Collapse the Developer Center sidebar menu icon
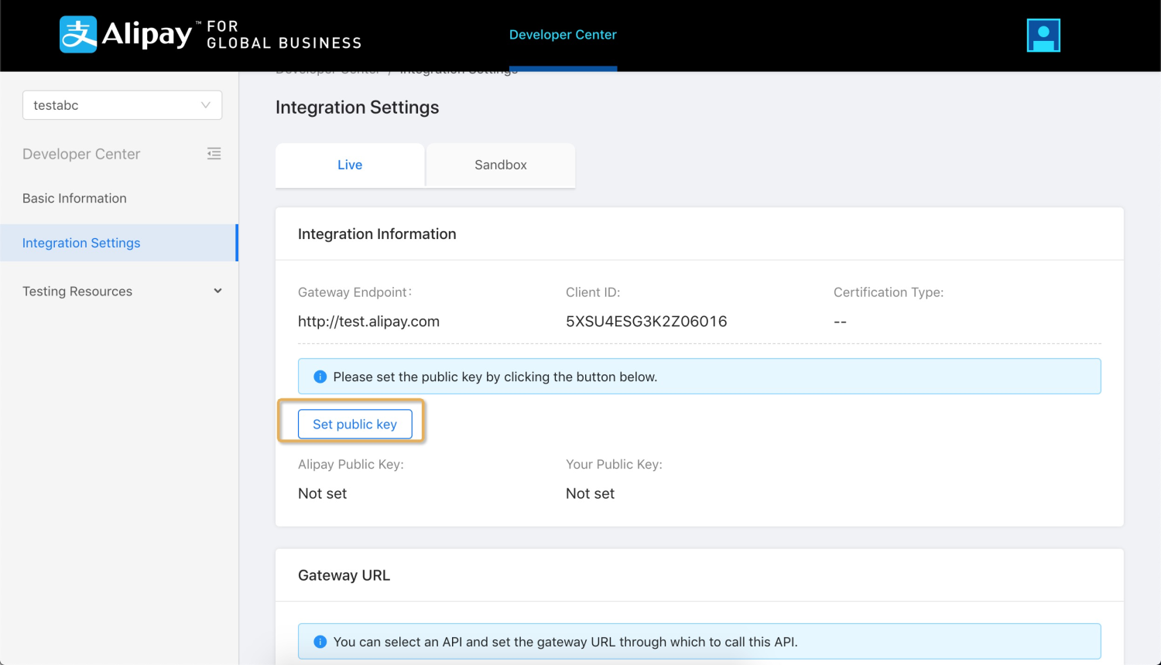Image resolution: width=1161 pixels, height=665 pixels. coord(214,154)
